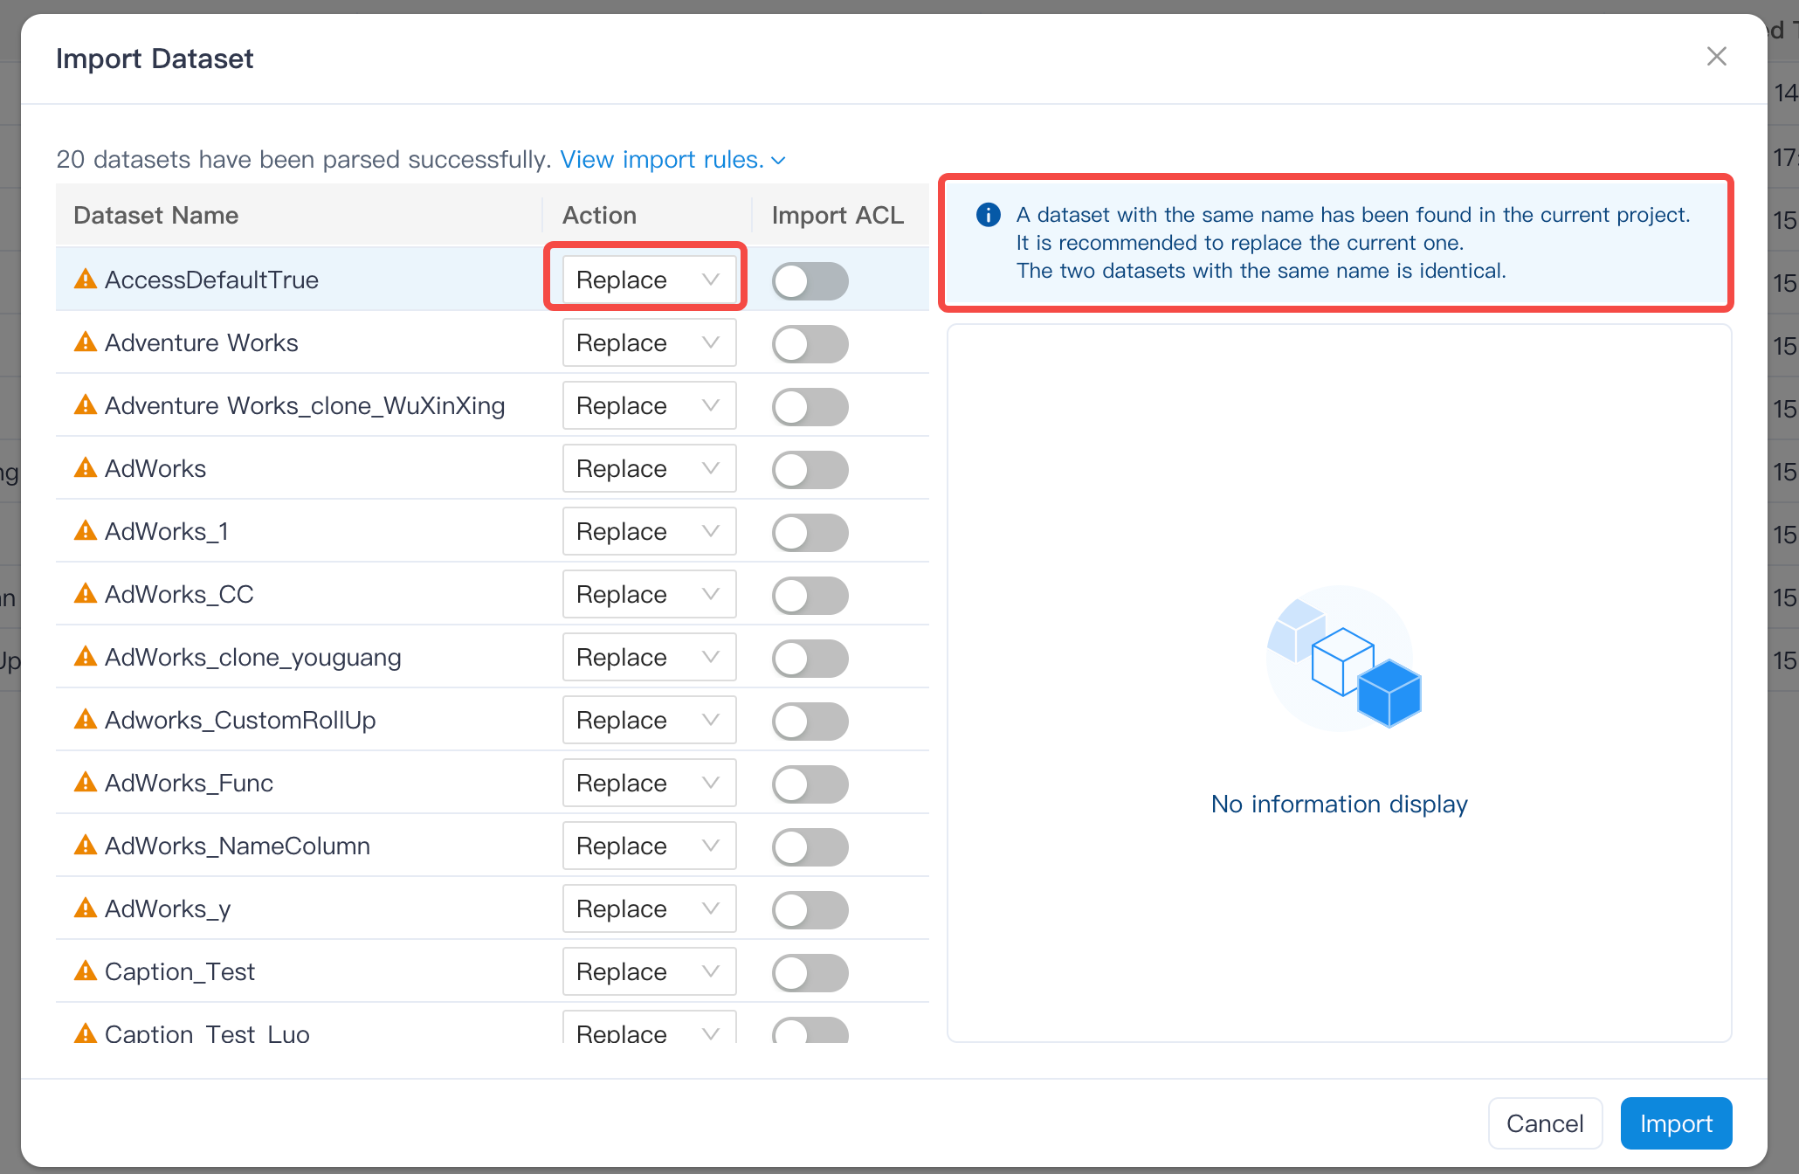
Task: Click the warning icon next to Caption_Test
Action: pos(86,971)
